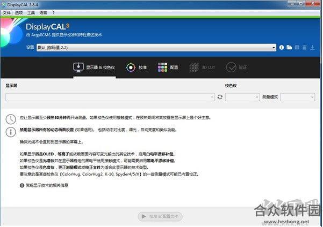The image size is (323, 227).
Task: Open the 选项 menu
Action: coord(19,13)
